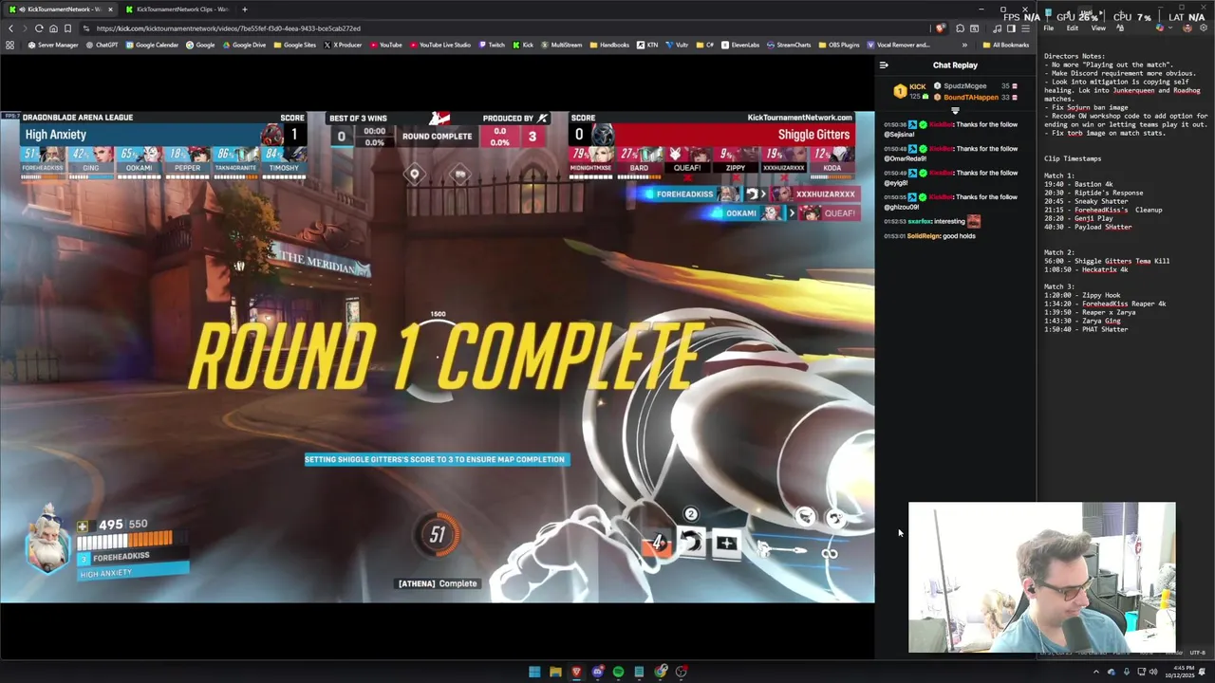Click the sxarfox chat username
The image size is (1215, 683).
point(920,221)
